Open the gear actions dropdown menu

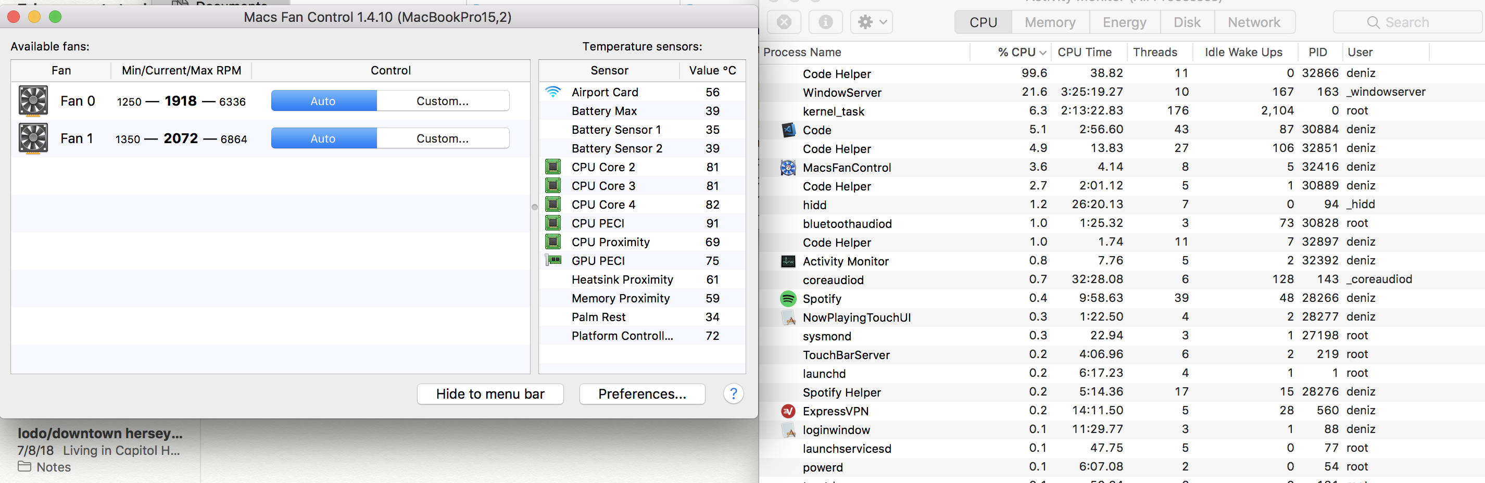872,22
